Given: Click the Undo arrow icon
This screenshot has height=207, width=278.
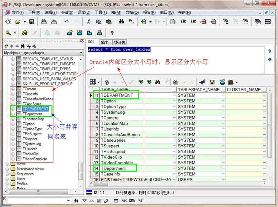Looking at the screenshot, I should coord(66,22).
